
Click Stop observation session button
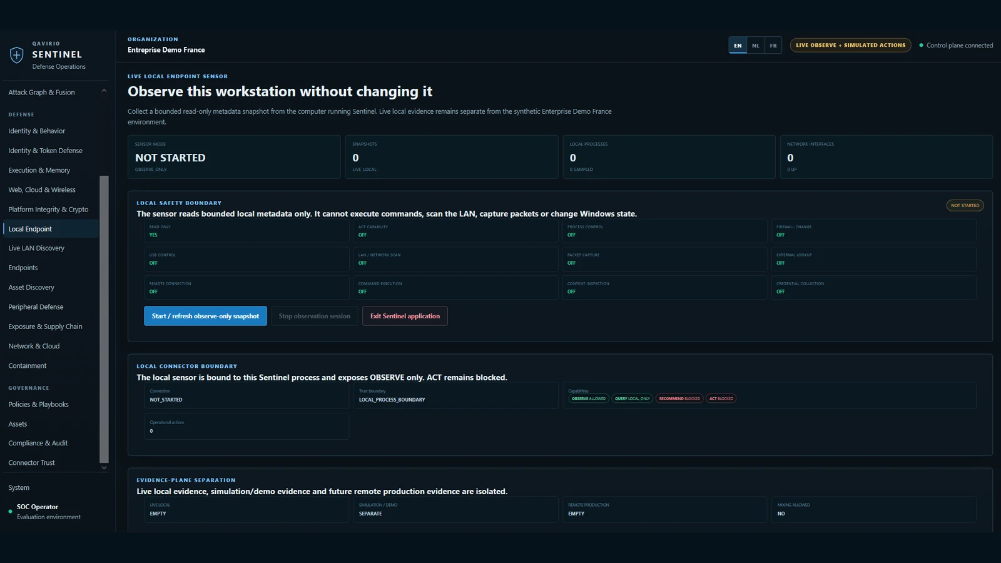[315, 316]
